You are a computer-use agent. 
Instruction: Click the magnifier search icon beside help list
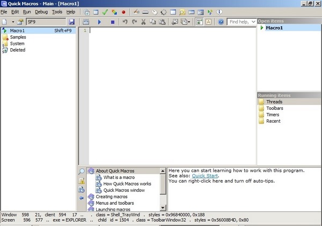82,171
